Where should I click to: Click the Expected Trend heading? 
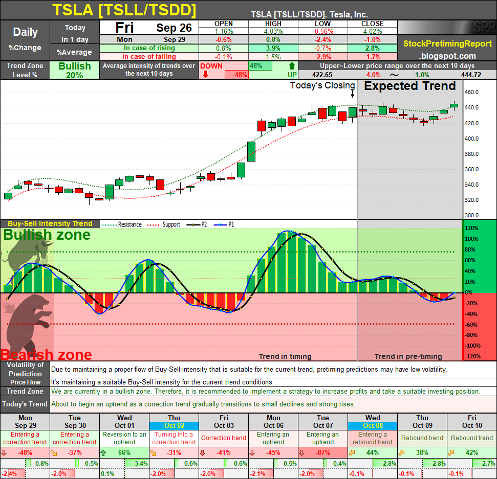pos(409,86)
